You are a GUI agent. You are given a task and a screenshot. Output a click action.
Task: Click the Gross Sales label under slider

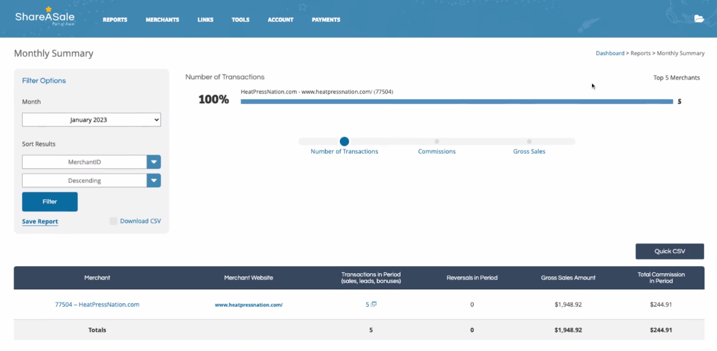tap(529, 151)
